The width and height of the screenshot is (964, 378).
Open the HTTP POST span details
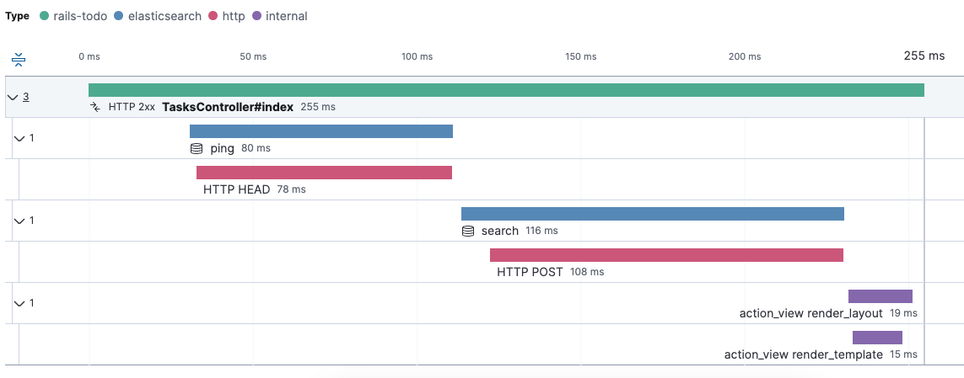[x=666, y=255]
